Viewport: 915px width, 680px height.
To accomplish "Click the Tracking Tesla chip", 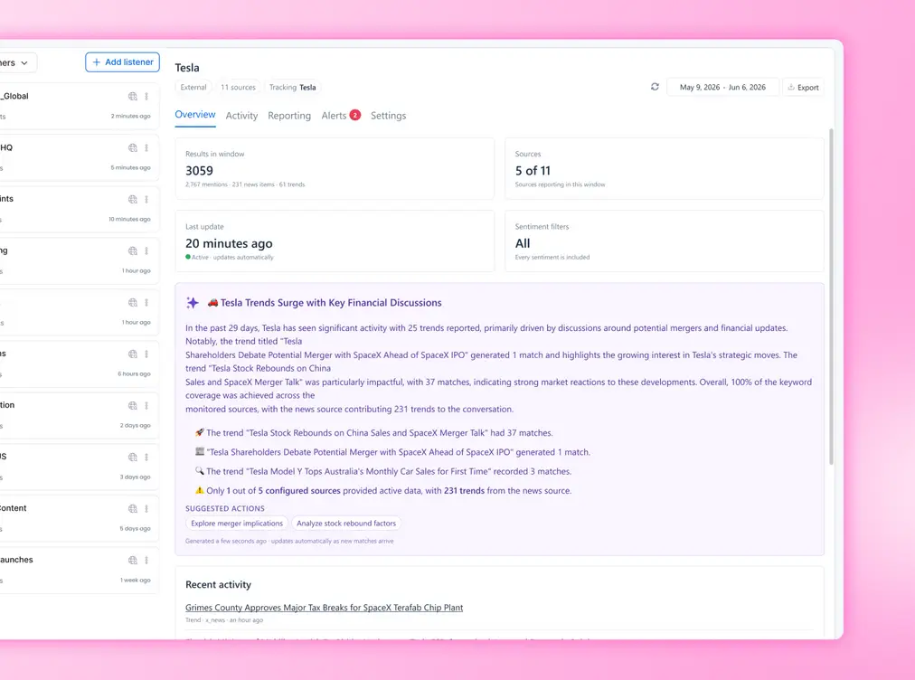I will point(292,87).
